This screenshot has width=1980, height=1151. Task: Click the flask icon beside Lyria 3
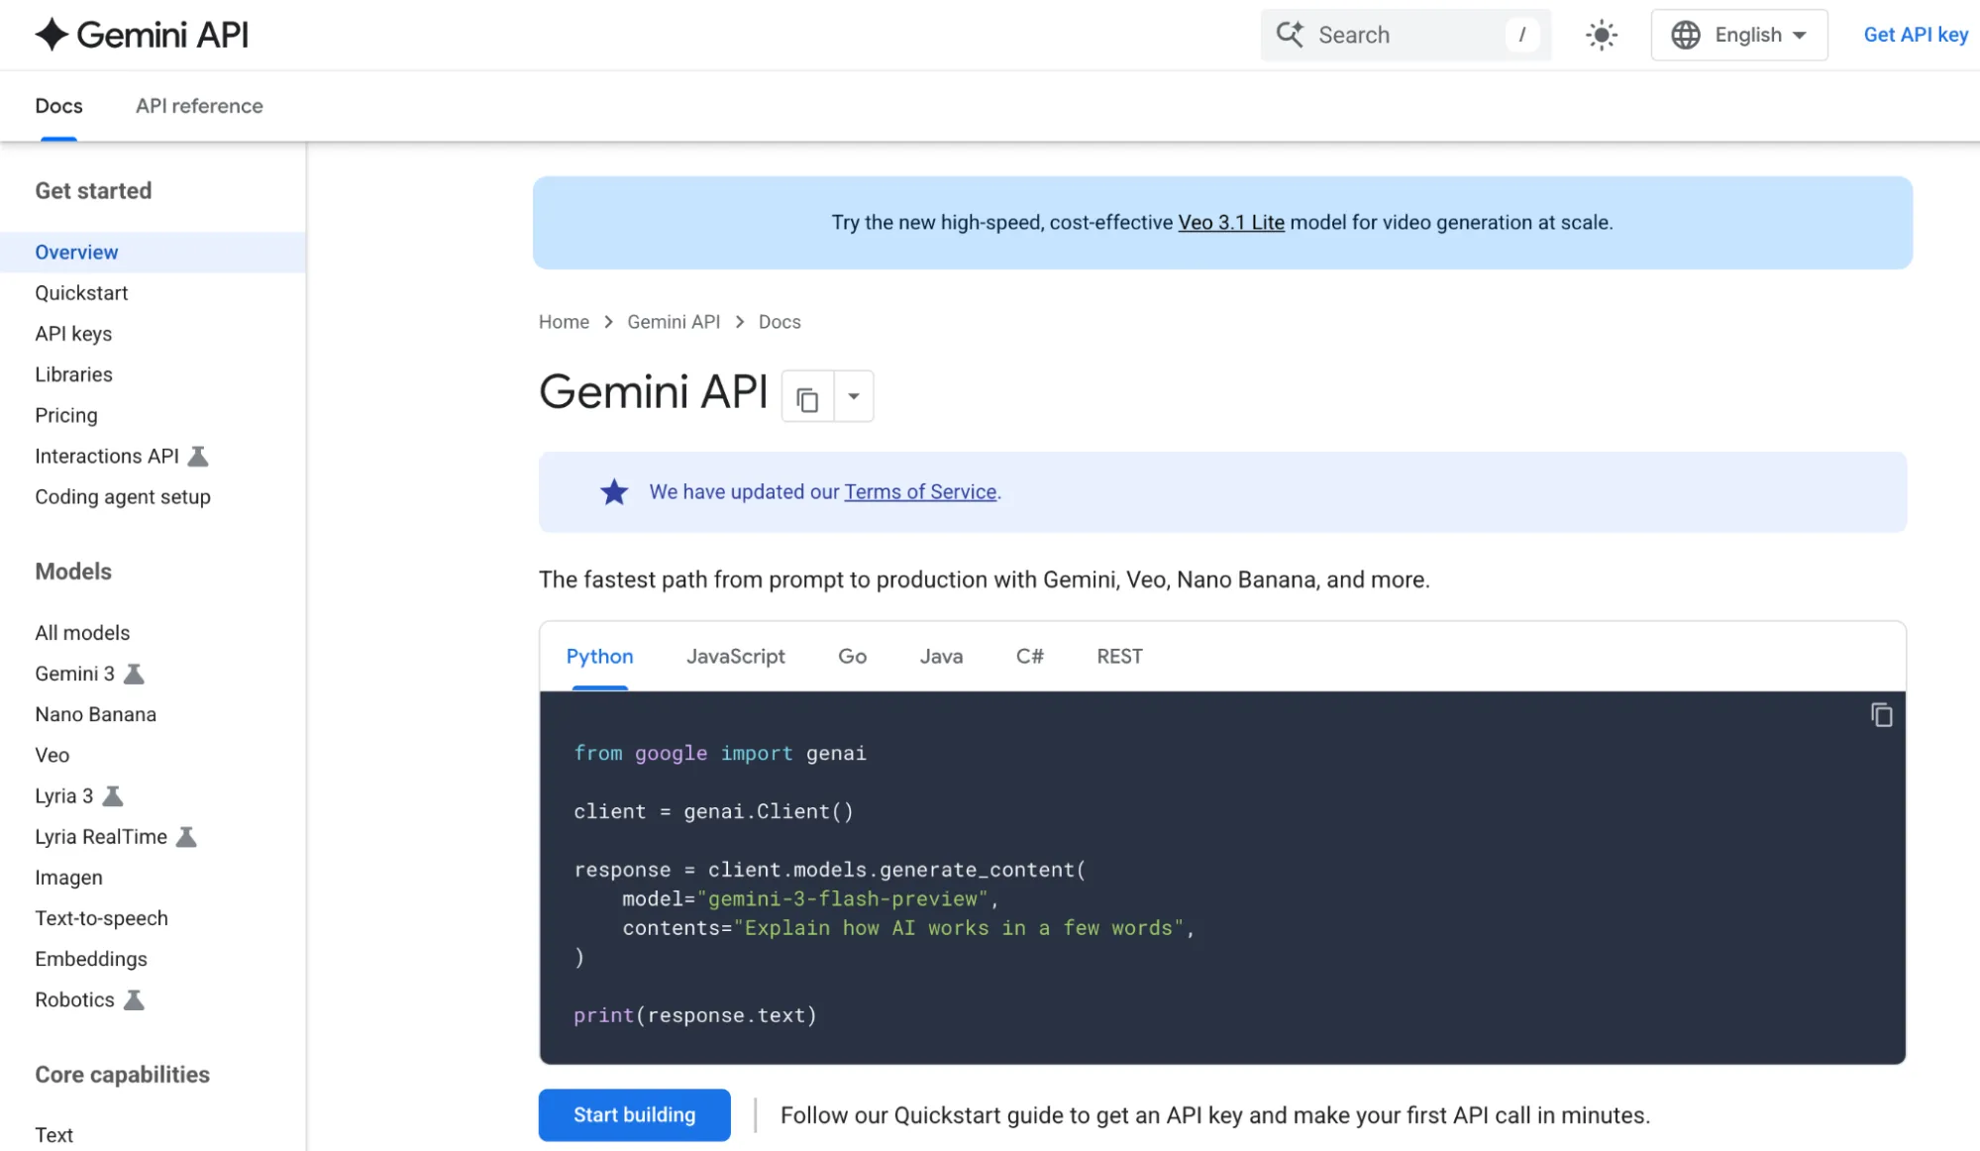(112, 795)
